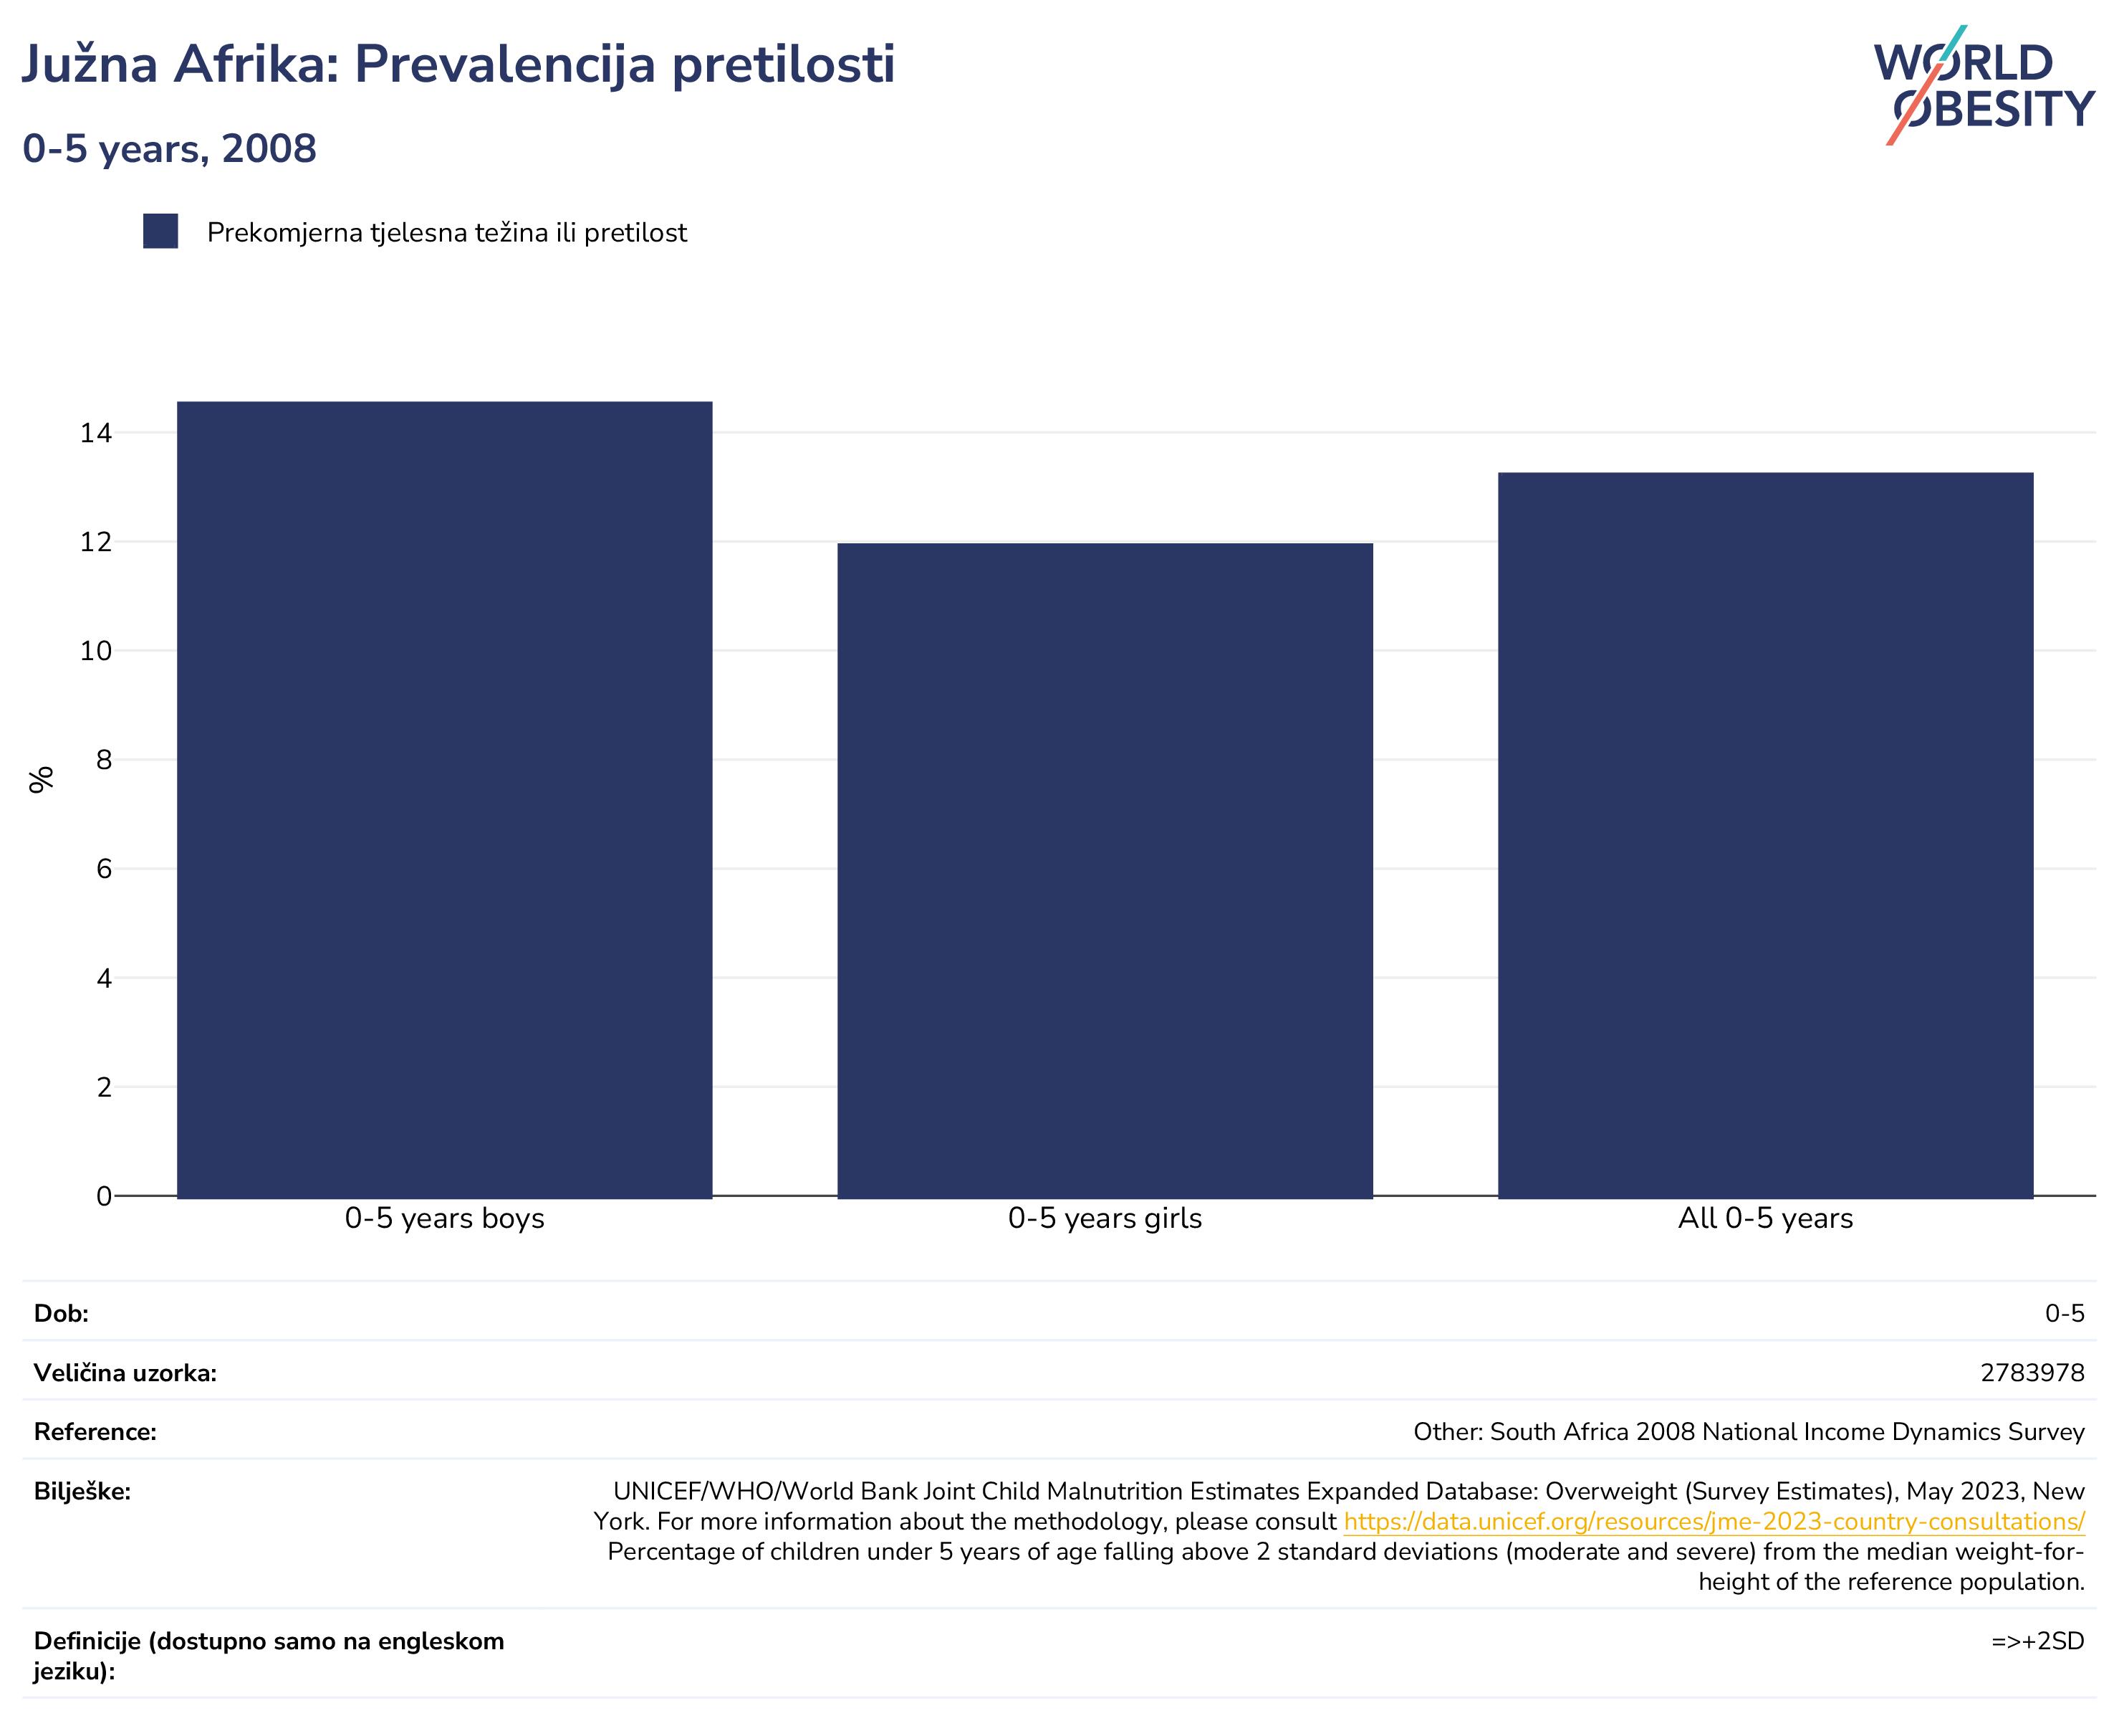
Task: Click the 0-5 years girls bar
Action: (x=1105, y=870)
